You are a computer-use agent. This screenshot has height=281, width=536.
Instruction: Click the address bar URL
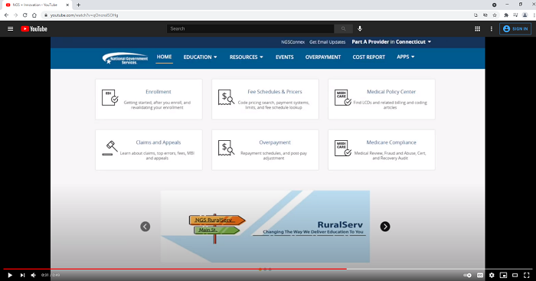point(84,15)
